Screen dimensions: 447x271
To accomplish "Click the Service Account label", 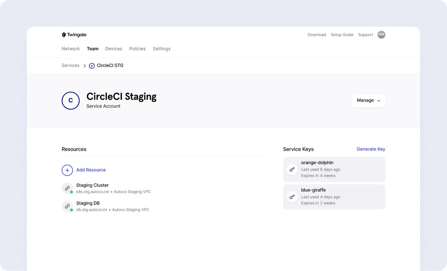I will 104,106.
